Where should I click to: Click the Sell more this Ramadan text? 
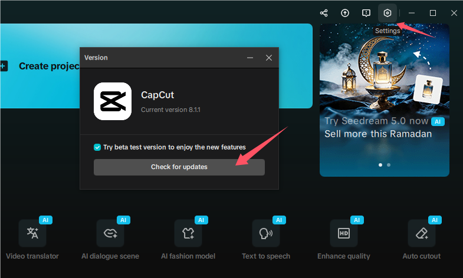point(378,134)
